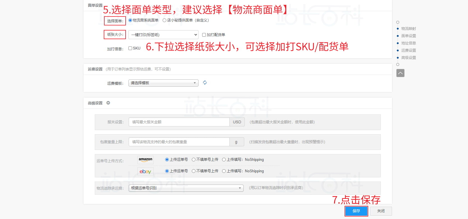This screenshot has height=219, width=468.
Task: Select the 物流商系统面单 radio option
Action: pos(130,20)
